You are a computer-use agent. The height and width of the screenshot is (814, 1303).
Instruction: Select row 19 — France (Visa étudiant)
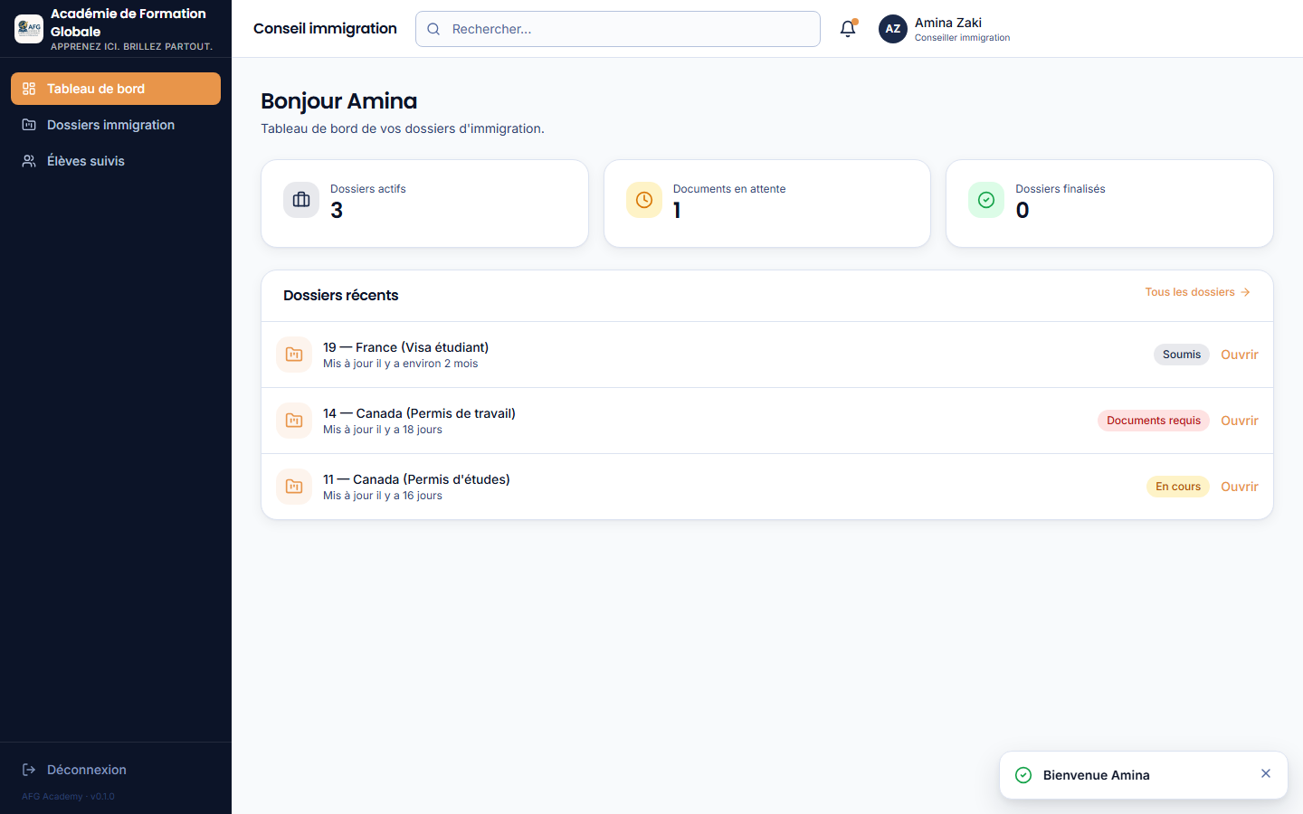point(767,355)
